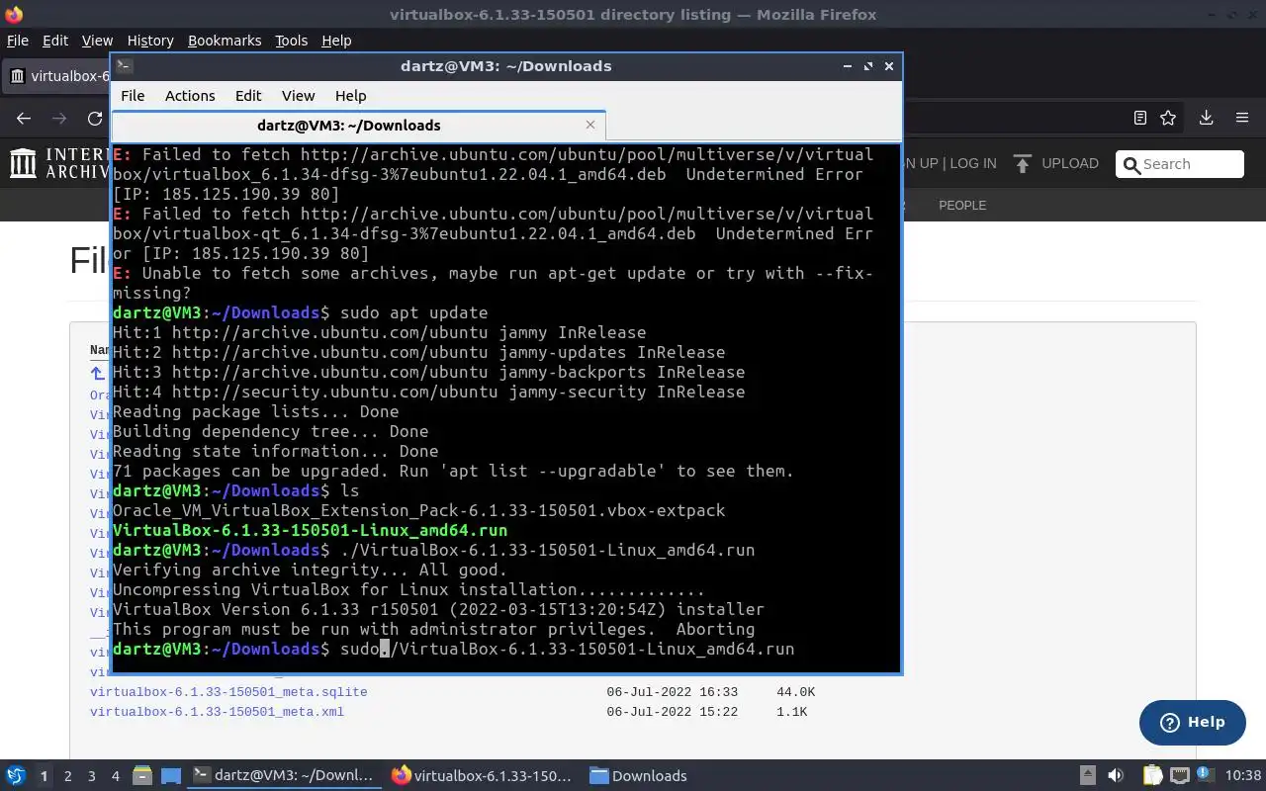Click the LOG IN link on Archive page
Viewport: 1266px width, 791px height.
click(x=973, y=163)
